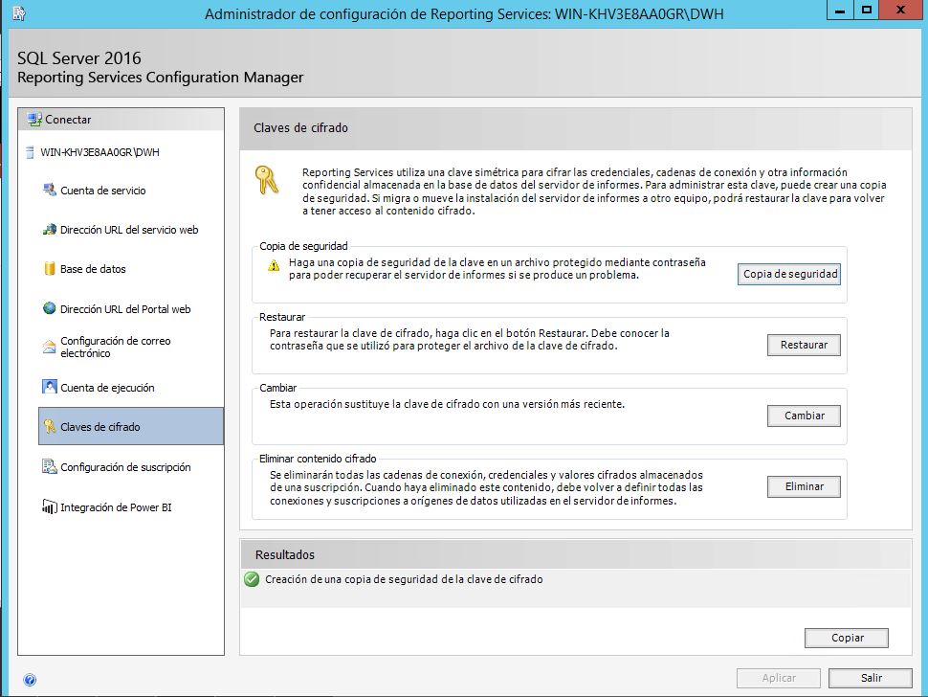
Task: Open the Claves de cifrado section
Action: 99,427
